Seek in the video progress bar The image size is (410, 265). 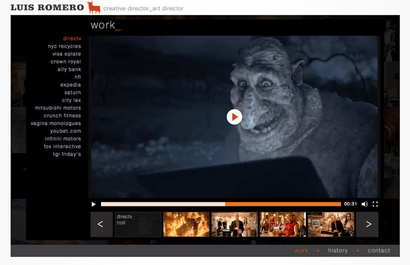[221, 204]
